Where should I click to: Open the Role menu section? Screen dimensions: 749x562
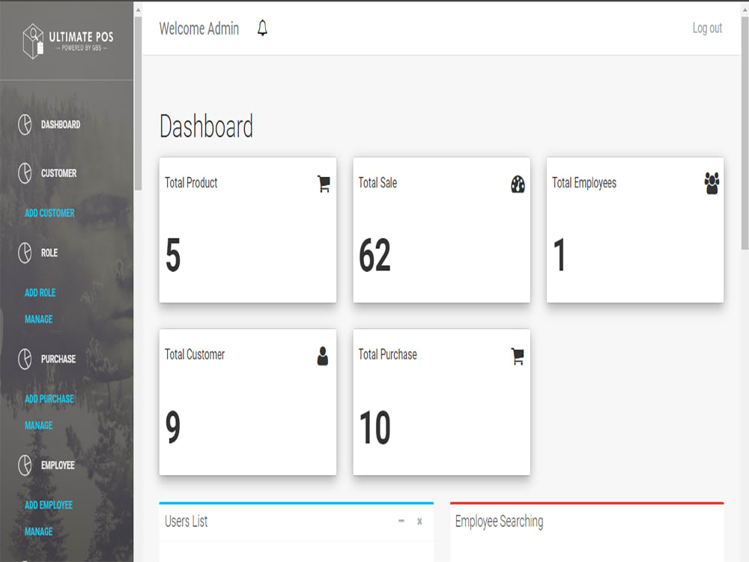(49, 253)
